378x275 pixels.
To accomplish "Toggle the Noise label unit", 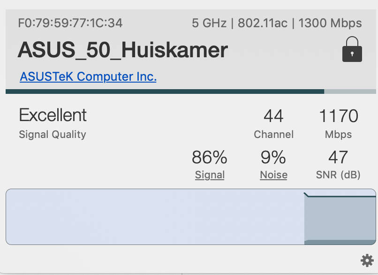I will (273, 175).
